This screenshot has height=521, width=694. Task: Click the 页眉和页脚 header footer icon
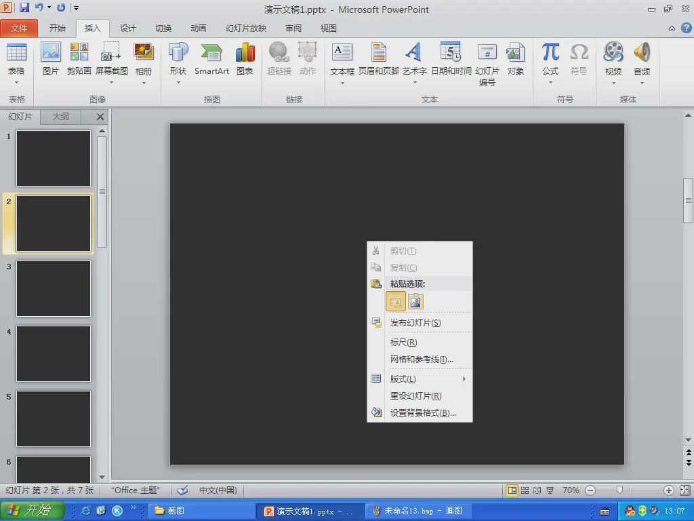tap(379, 59)
